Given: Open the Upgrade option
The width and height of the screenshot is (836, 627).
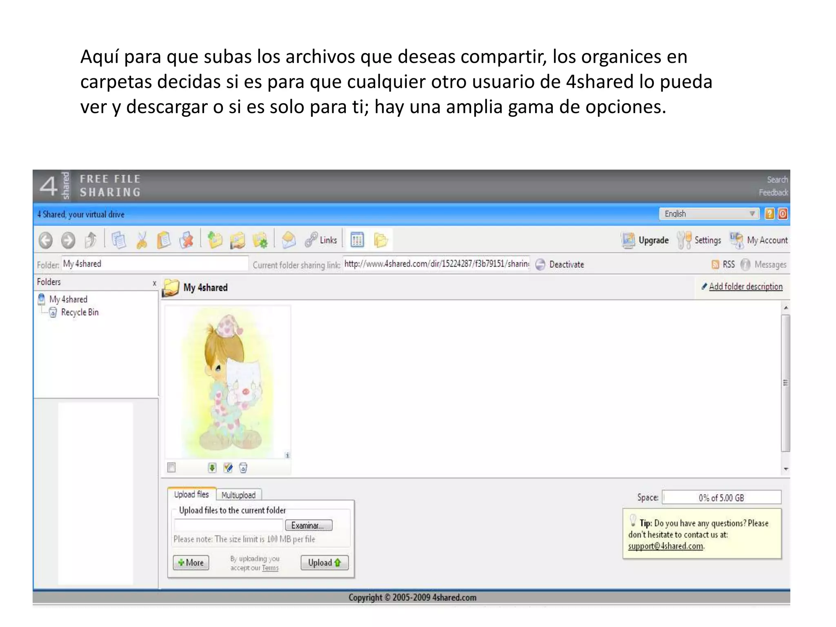Looking at the screenshot, I should 645,240.
